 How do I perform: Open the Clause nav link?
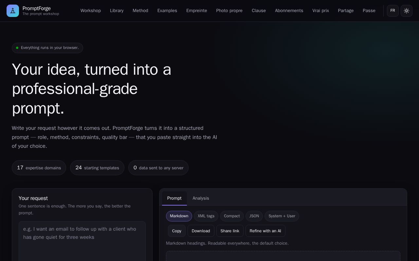259,11
